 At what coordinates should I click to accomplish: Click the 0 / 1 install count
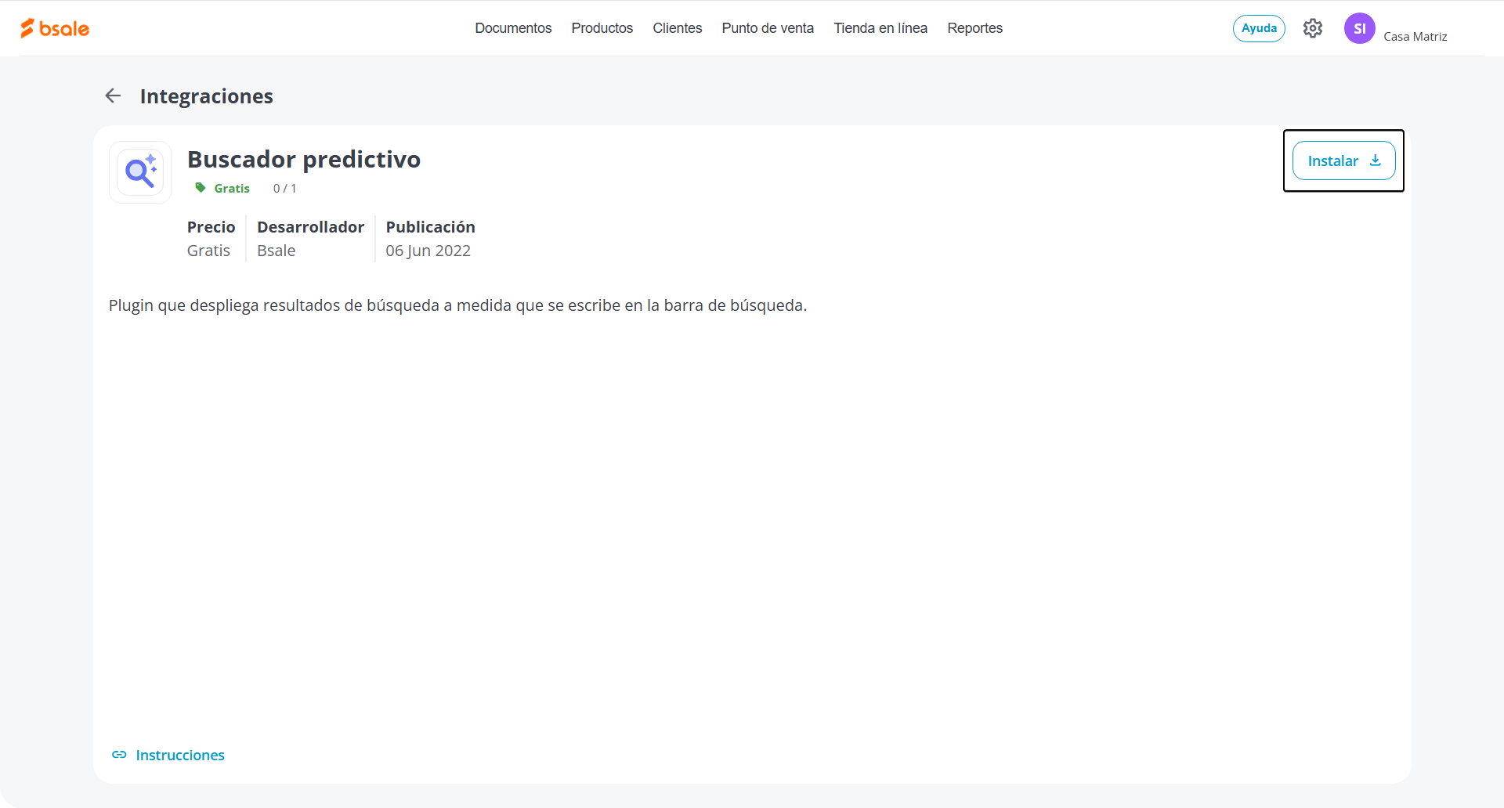click(x=284, y=188)
